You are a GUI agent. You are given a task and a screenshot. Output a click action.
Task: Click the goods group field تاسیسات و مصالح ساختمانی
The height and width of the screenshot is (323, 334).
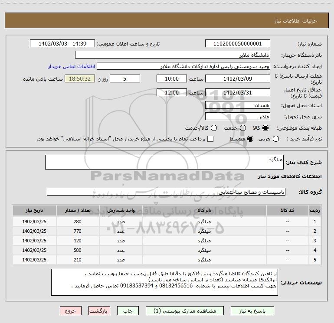click(166, 192)
